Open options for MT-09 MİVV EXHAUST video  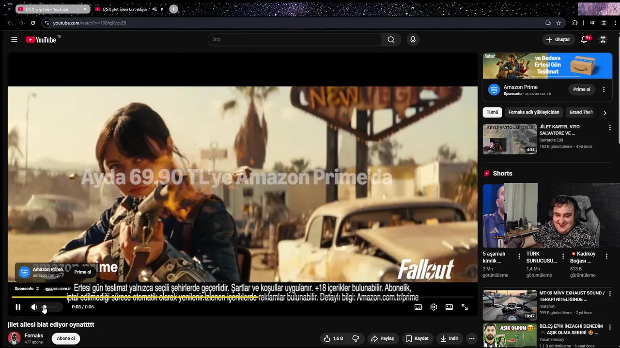[x=610, y=294]
